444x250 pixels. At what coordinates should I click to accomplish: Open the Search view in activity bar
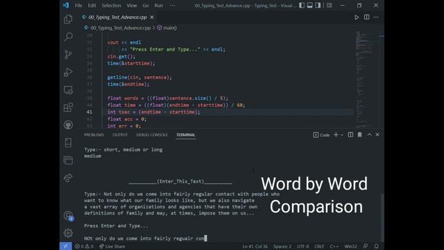[68, 37]
